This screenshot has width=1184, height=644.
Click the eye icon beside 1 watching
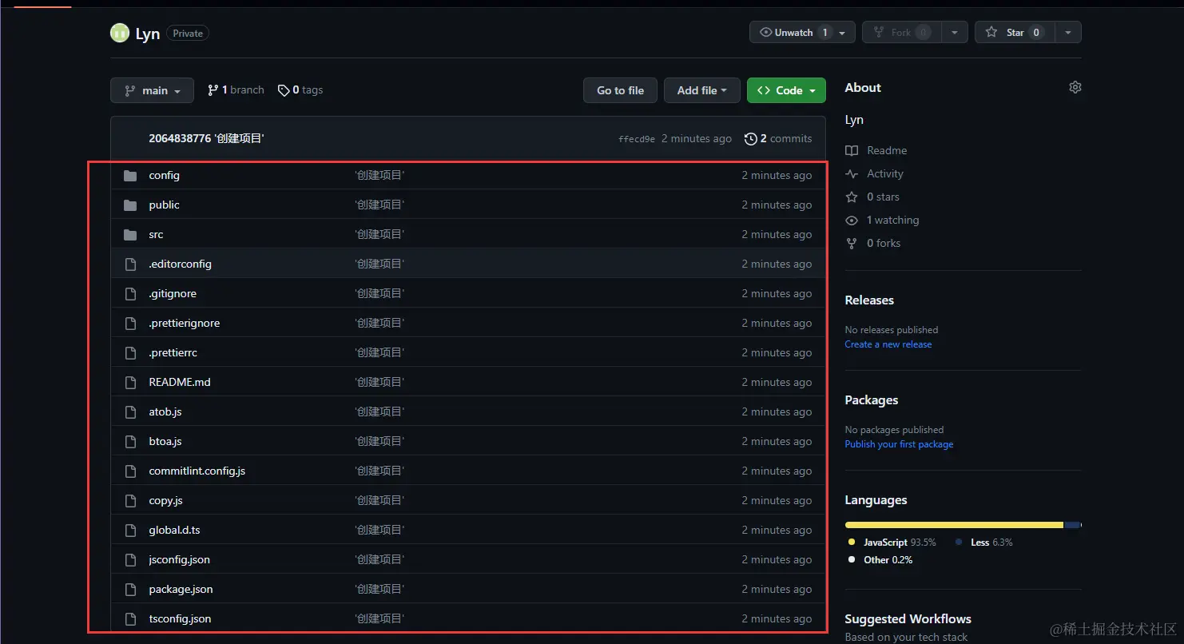coord(852,220)
